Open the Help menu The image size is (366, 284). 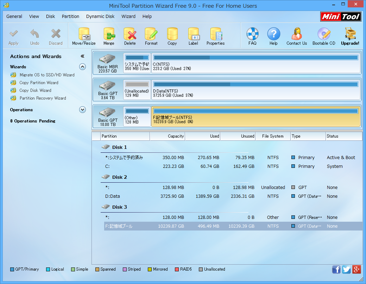(x=147, y=16)
